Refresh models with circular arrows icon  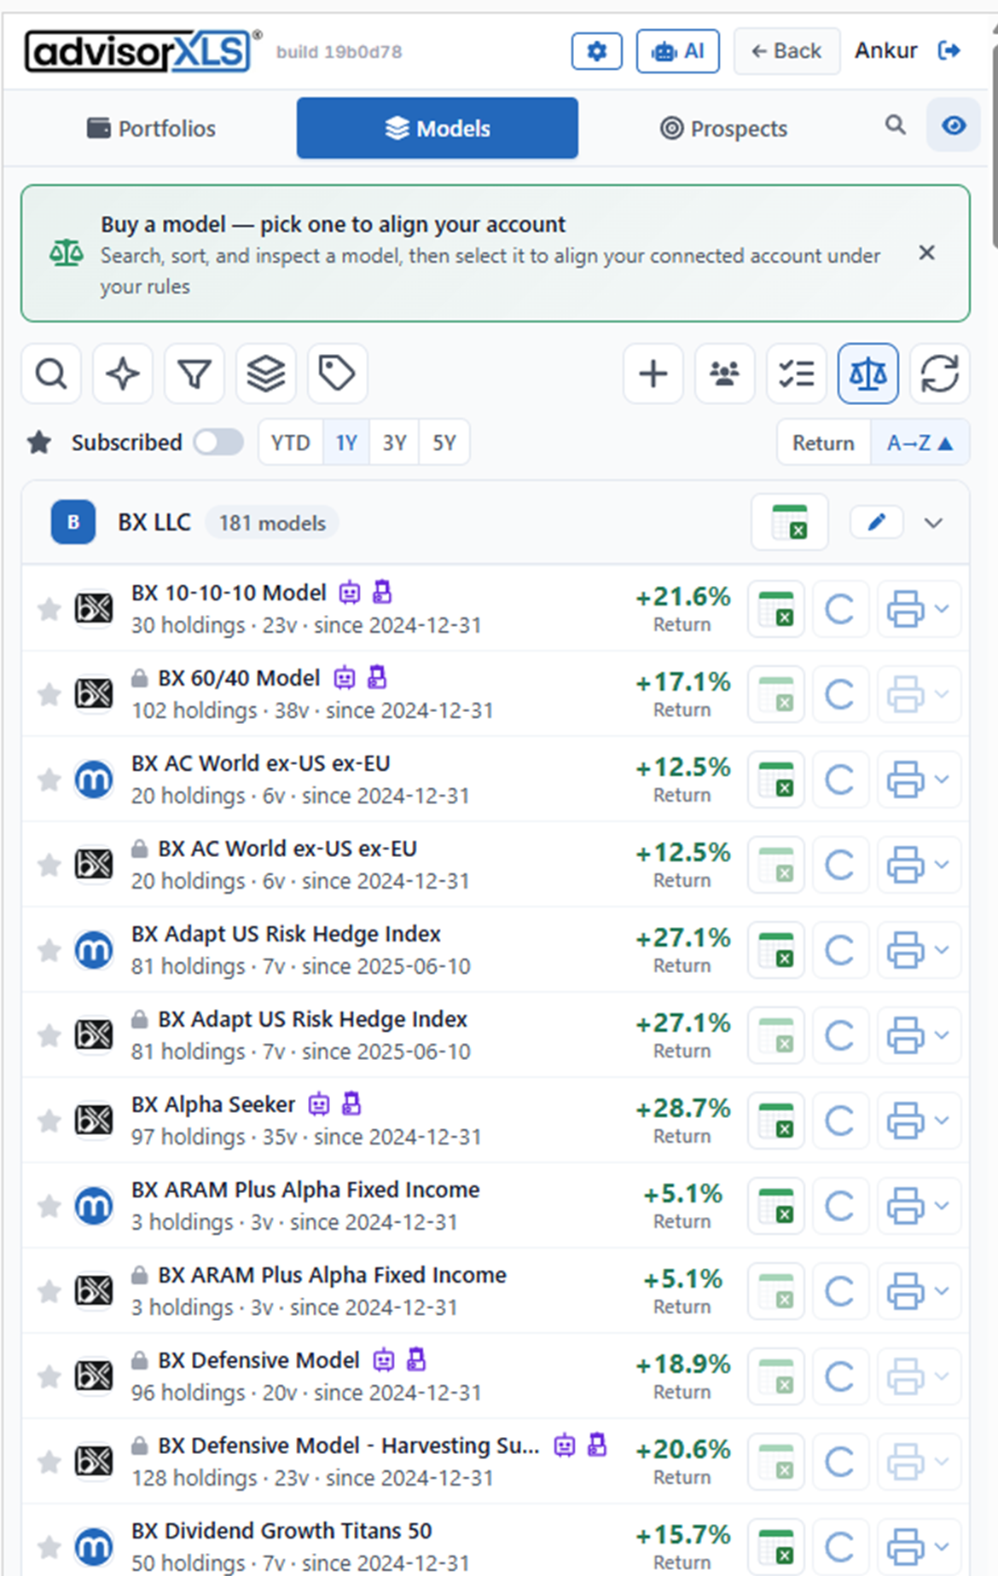pos(940,374)
